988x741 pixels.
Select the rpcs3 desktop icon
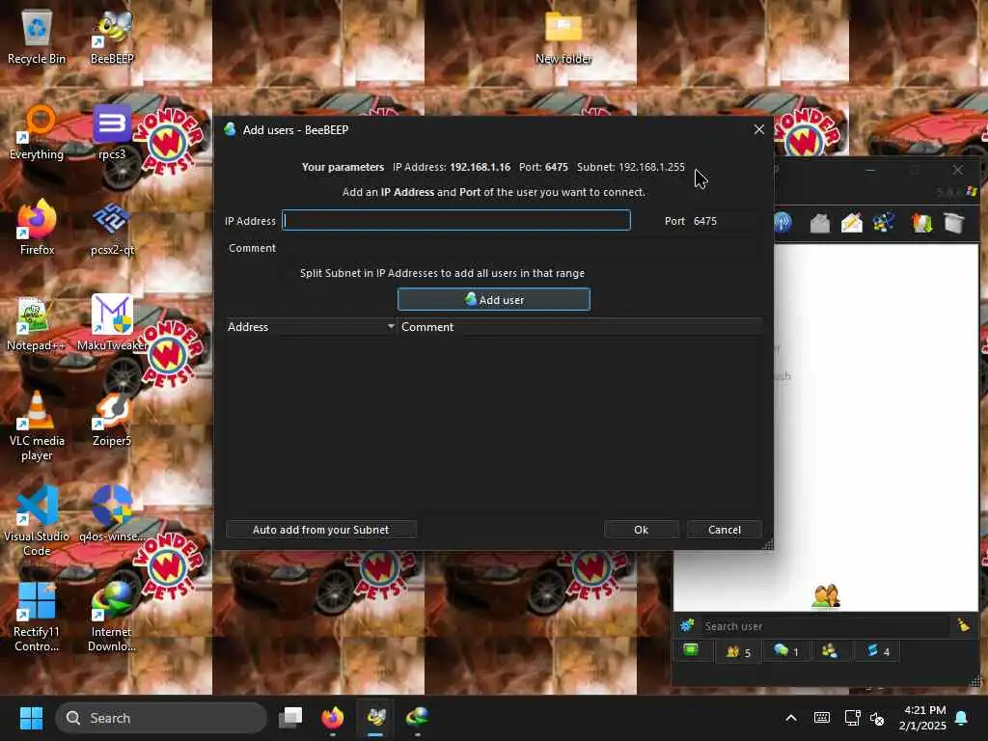(x=112, y=132)
